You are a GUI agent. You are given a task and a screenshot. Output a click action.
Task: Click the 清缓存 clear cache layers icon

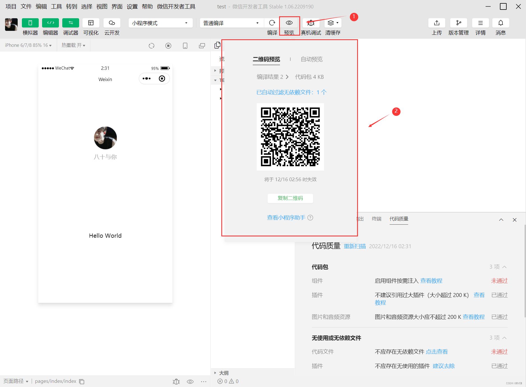333,23
